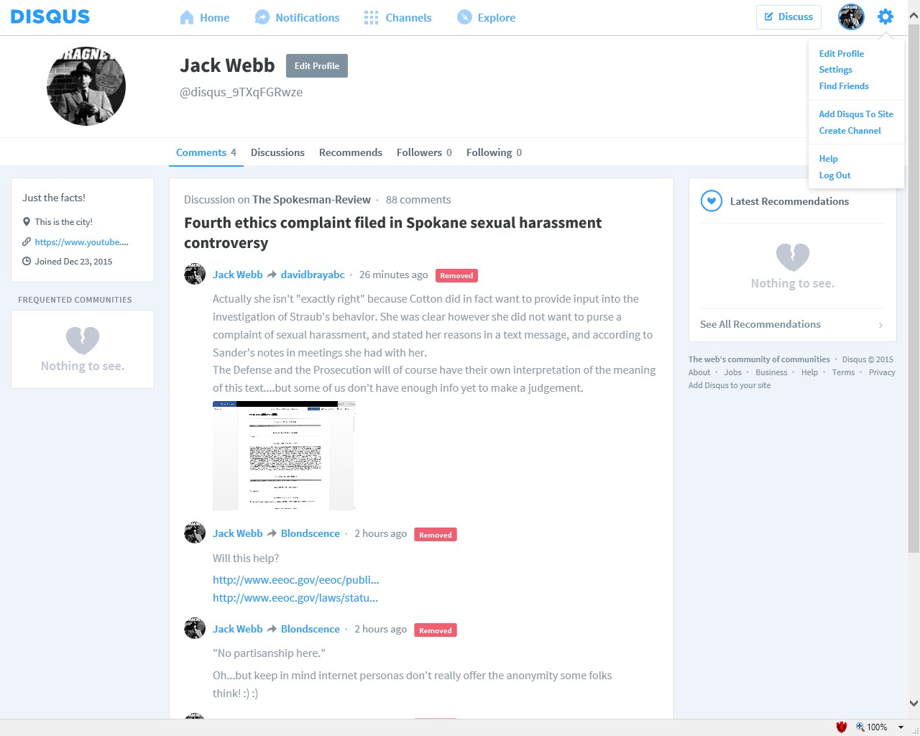Click the DISQUS logo
Screen dimensions: 920x736
point(50,17)
